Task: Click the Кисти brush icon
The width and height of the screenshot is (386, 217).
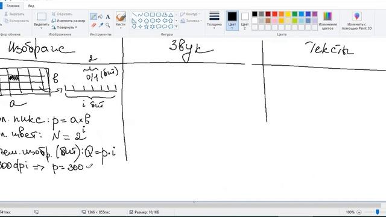Action: tap(121, 17)
